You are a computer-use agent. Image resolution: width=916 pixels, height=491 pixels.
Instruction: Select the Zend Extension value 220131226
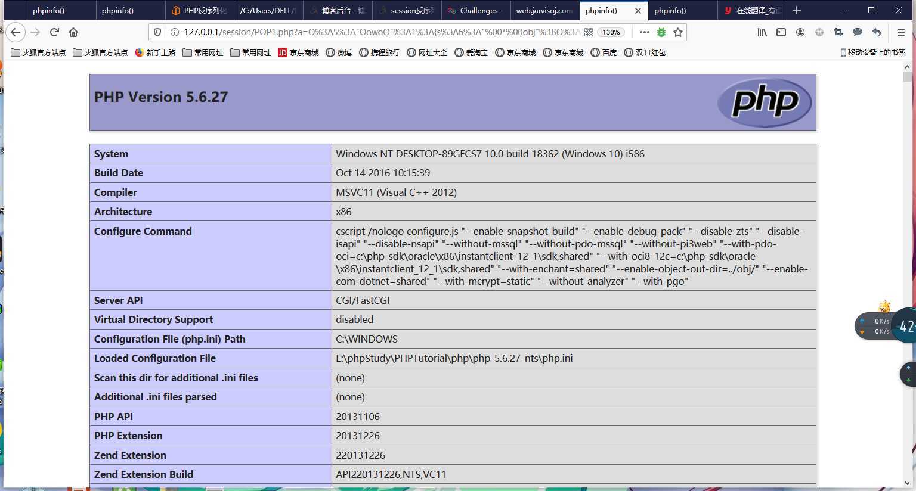click(360, 455)
